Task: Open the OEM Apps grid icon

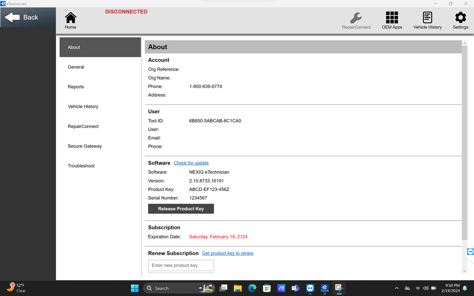Action: tap(392, 18)
